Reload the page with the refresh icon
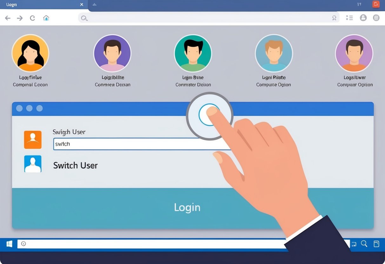385x264 pixels. coord(32,18)
